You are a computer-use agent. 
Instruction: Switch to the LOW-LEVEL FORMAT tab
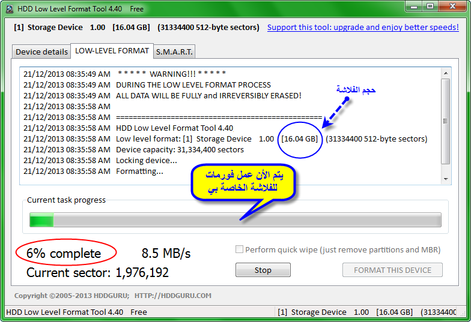coord(112,50)
